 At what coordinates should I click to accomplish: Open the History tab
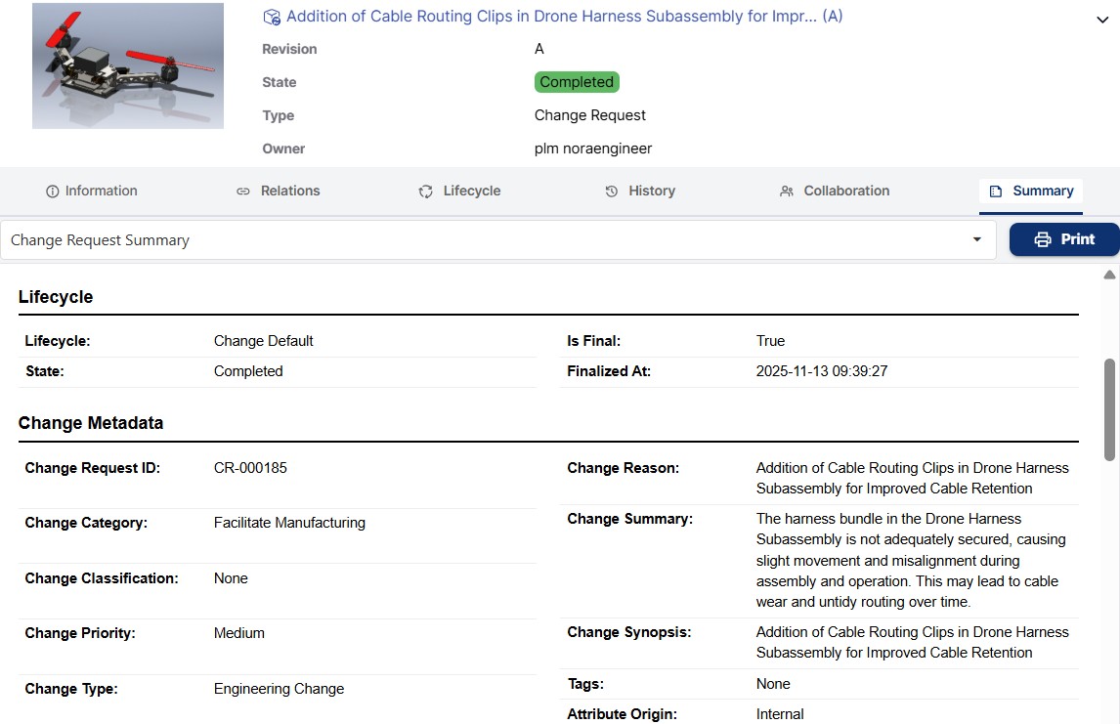(x=651, y=192)
